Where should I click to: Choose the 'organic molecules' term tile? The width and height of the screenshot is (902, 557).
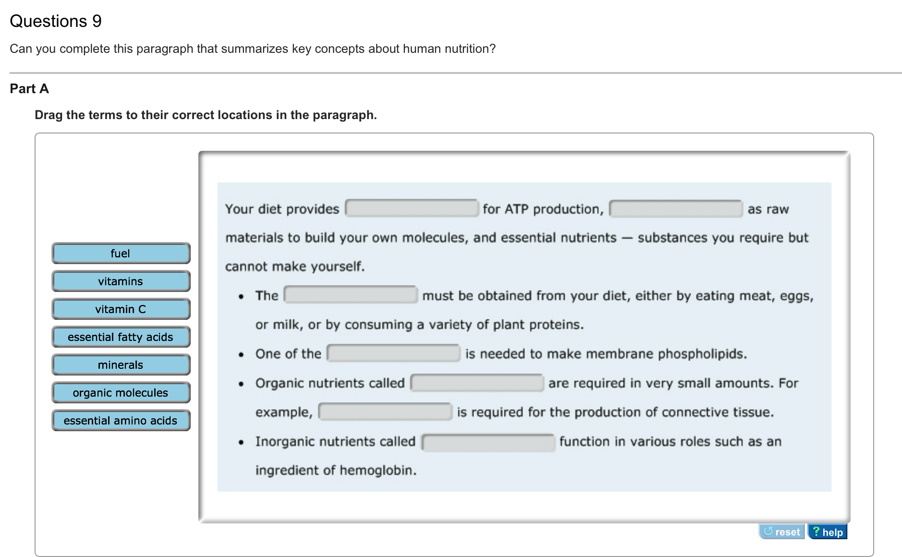coord(121,393)
